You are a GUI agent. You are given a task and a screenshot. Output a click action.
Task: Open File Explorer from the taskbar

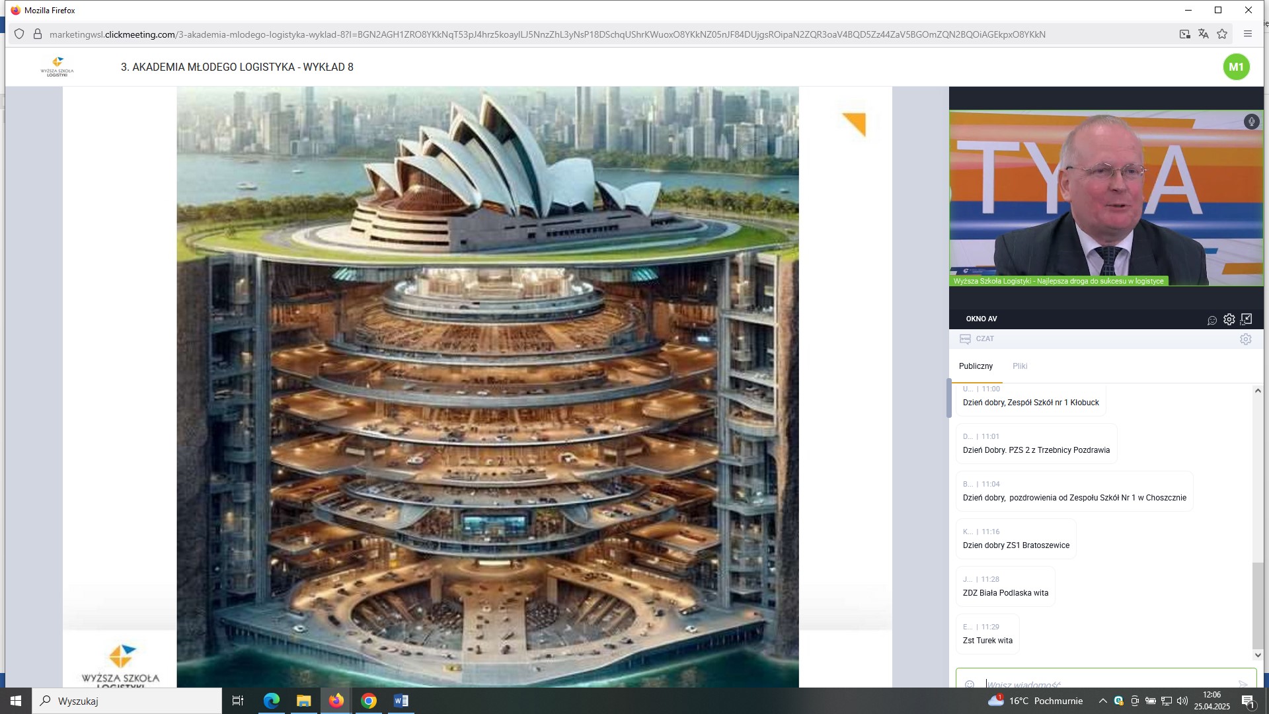pyautogui.click(x=303, y=701)
